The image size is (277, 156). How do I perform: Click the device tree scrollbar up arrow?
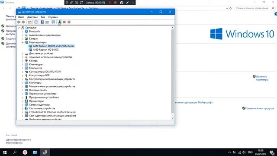point(173,28)
